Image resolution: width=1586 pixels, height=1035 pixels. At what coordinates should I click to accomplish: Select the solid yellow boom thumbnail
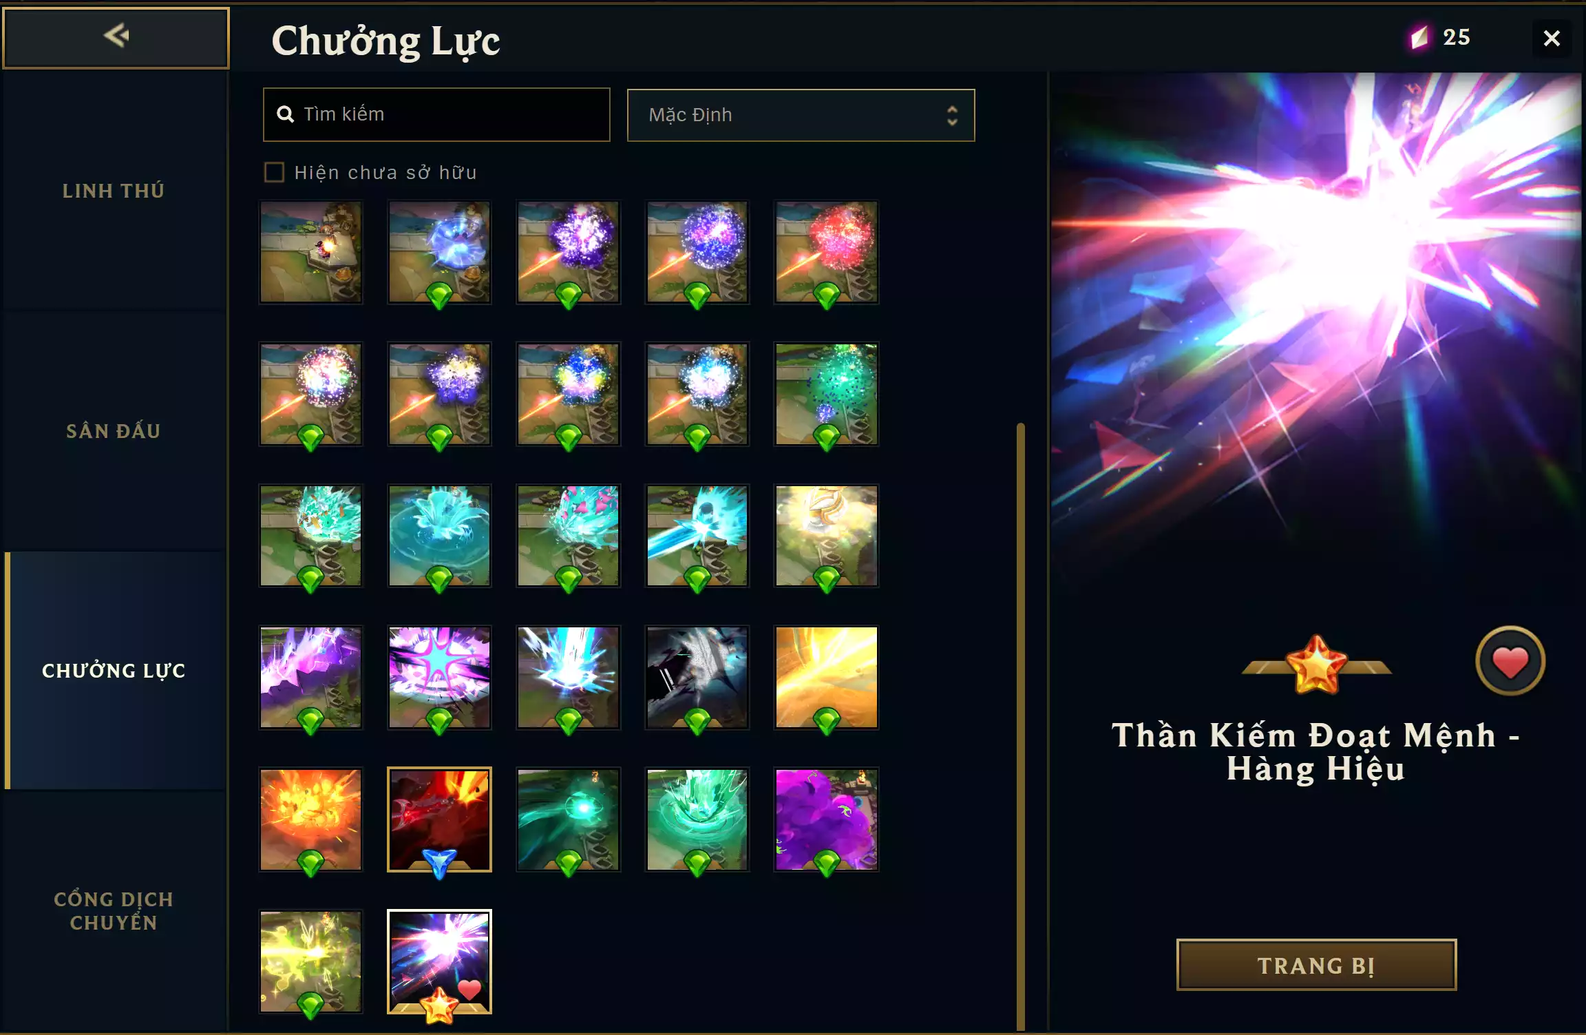coord(826,678)
